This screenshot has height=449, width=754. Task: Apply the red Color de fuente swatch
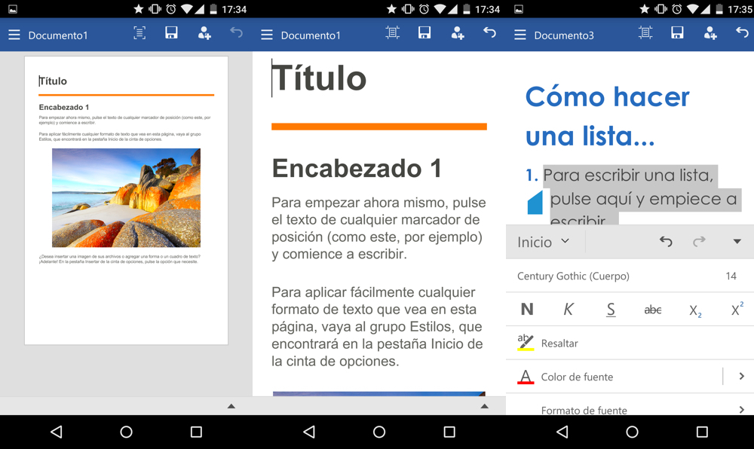click(x=526, y=376)
